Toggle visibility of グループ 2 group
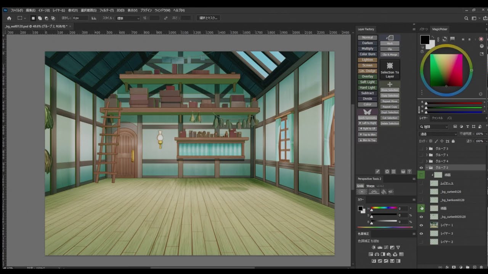Screen dimensions: 488x274 [x=421, y=167]
